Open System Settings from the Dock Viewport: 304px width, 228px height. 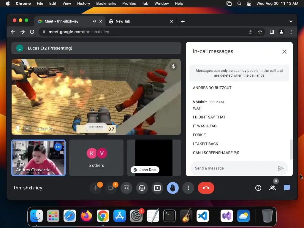pos(136,216)
